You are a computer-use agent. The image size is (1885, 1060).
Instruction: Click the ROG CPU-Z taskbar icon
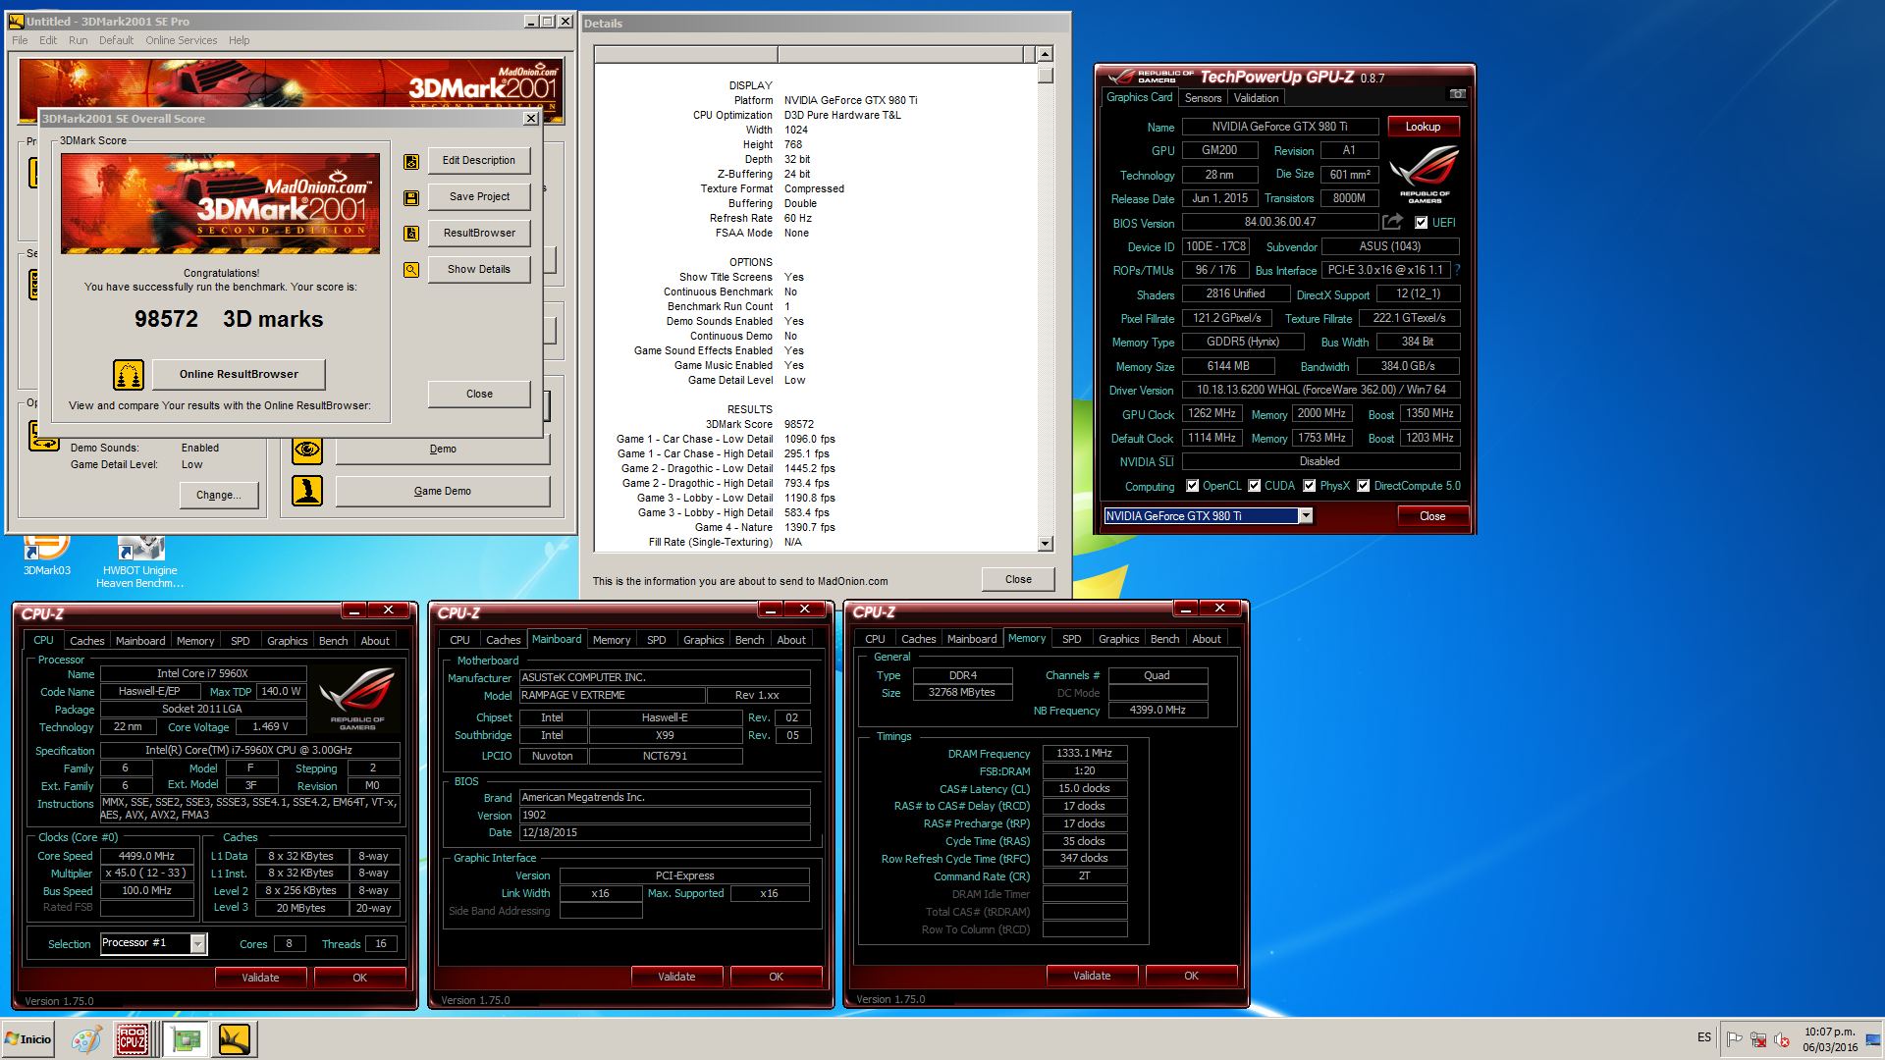(133, 1039)
